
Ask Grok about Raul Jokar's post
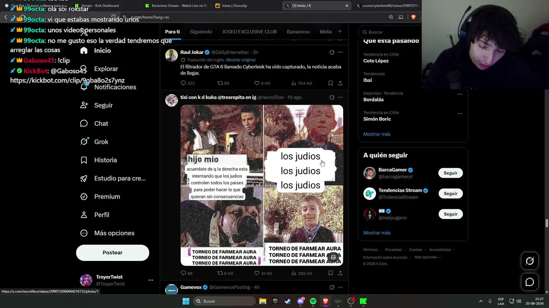pyautogui.click(x=332, y=52)
